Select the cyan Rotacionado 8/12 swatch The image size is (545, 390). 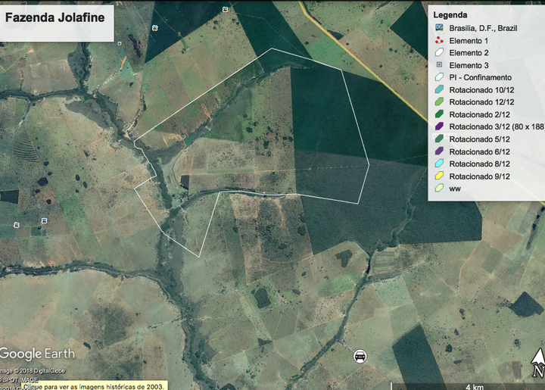coord(439,164)
